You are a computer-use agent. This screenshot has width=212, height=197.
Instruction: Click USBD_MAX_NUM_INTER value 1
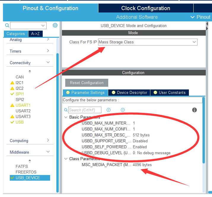click(134, 123)
